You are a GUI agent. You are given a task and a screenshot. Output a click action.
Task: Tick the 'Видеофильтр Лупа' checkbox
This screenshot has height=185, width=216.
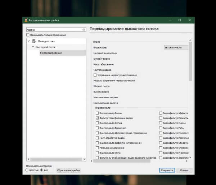pyautogui.click(x=97, y=153)
